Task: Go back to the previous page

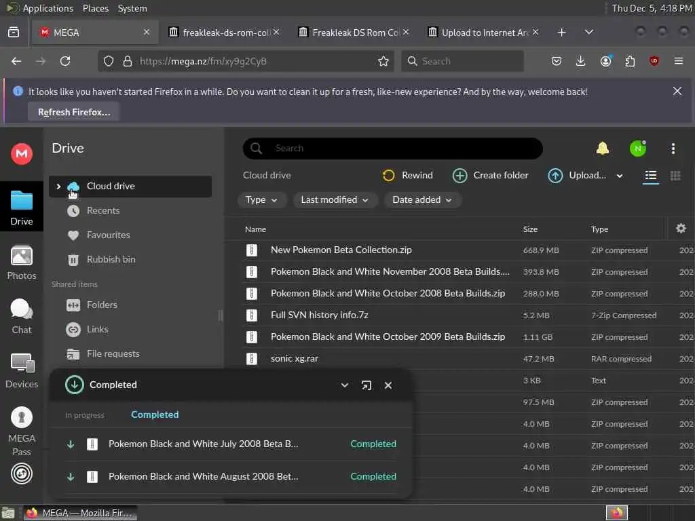Action: pos(16,61)
